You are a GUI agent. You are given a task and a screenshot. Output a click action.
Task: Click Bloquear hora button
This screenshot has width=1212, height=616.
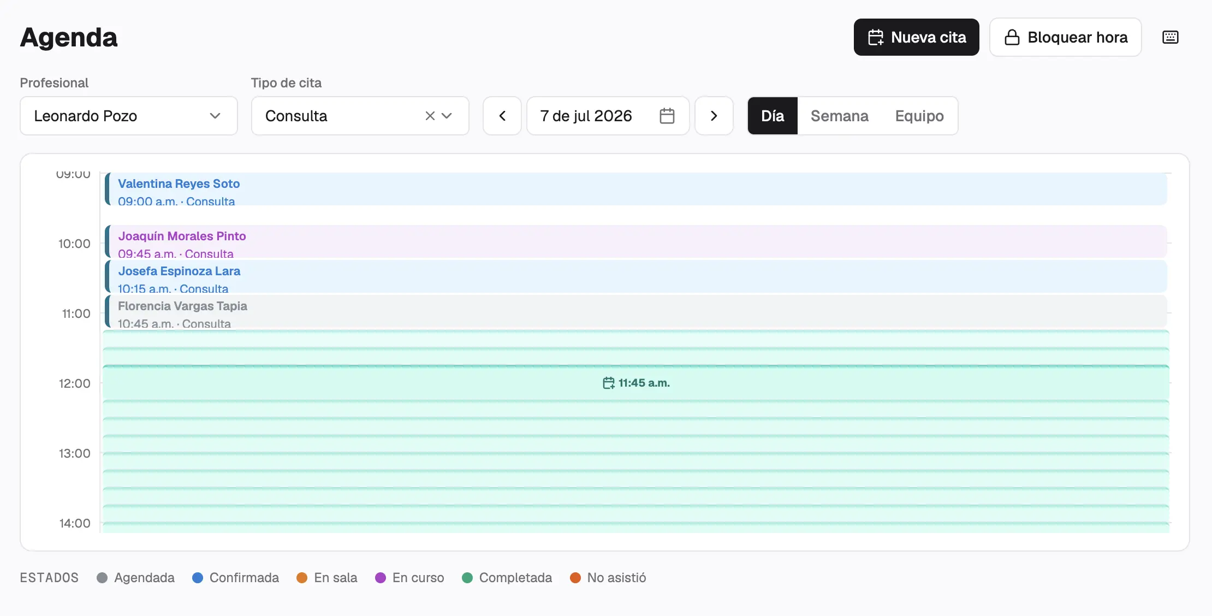(x=1065, y=37)
